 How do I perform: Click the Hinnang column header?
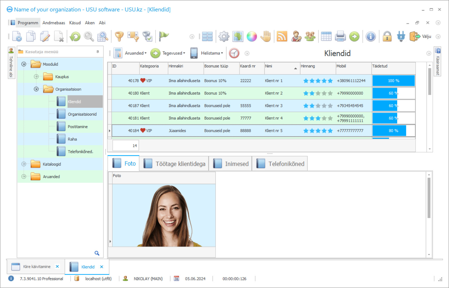coord(318,68)
